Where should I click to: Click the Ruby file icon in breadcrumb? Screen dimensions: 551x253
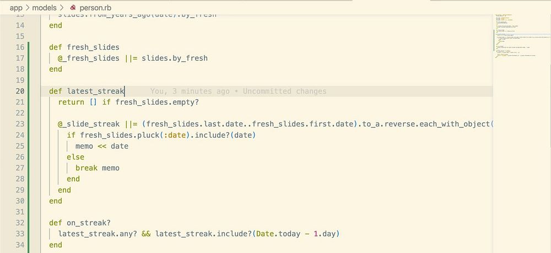point(72,8)
